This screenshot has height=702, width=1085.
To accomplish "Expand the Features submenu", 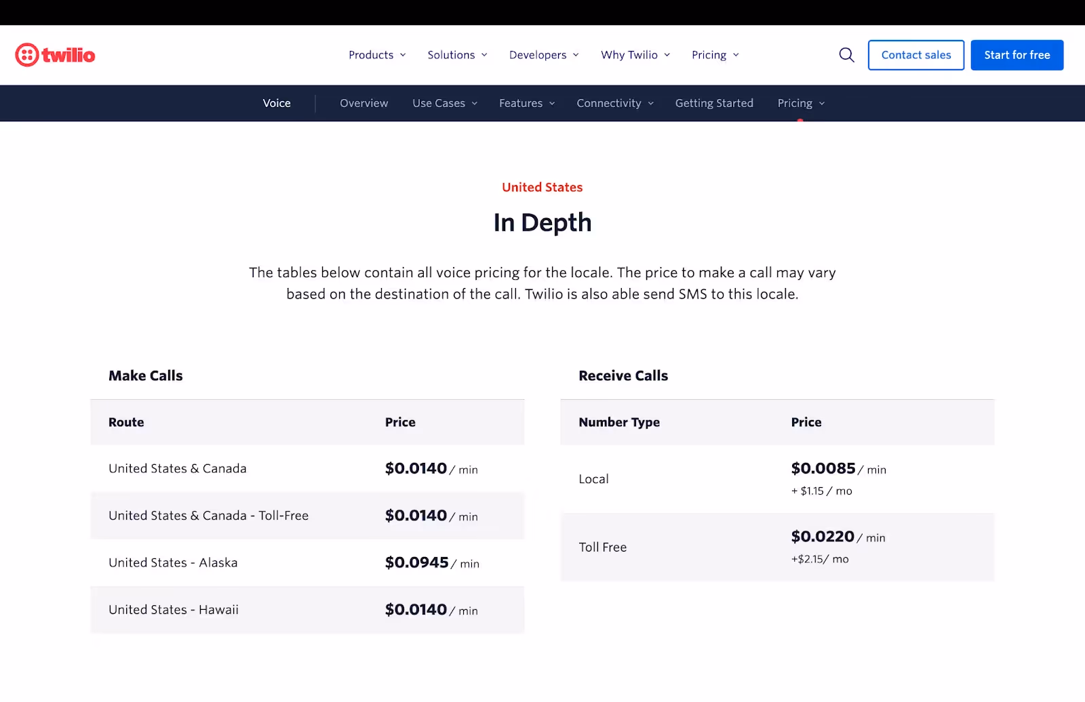I will [527, 103].
